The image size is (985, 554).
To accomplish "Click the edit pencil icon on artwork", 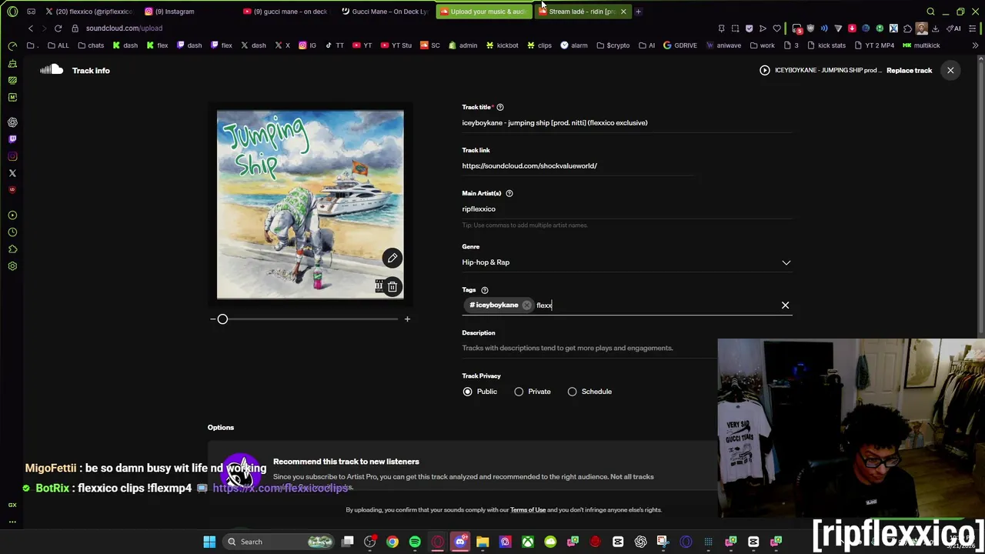I will 392,258.
